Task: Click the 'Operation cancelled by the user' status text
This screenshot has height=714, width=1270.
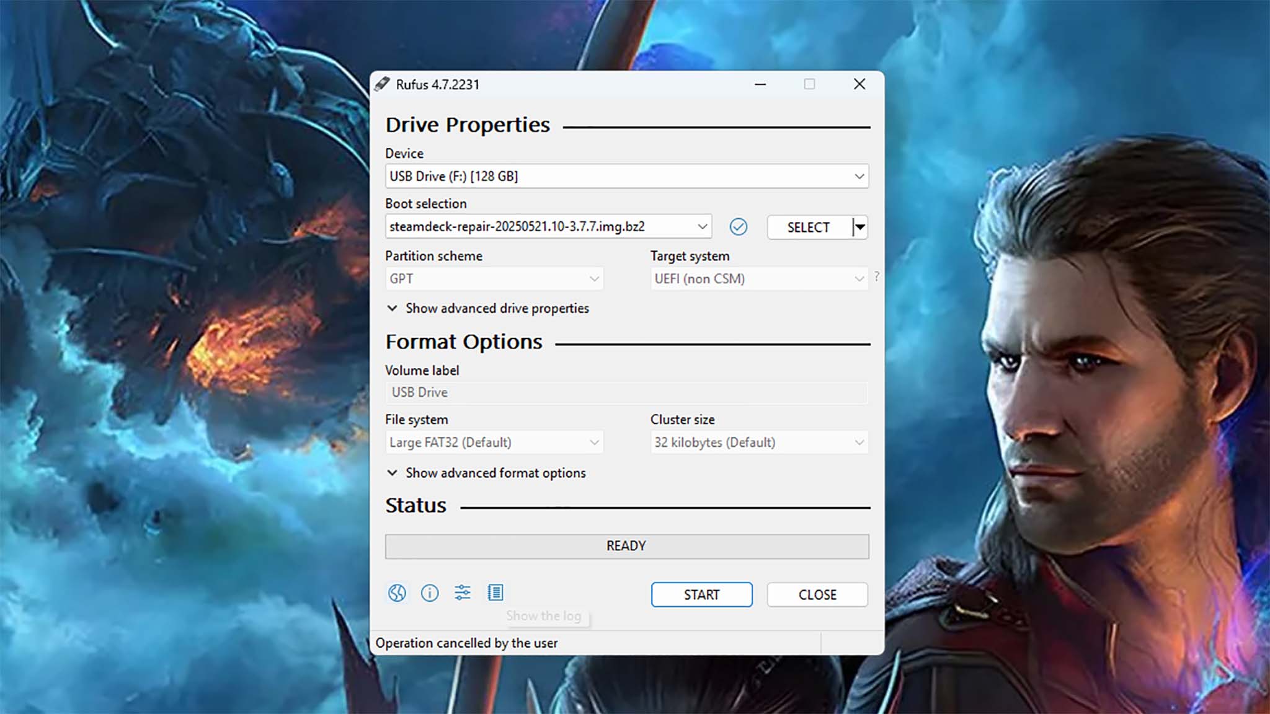Action: pos(466,643)
